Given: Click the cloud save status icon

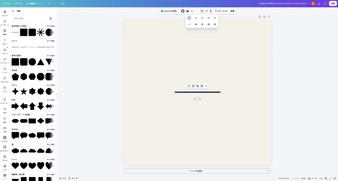Looking at the screenshot, I should point(62,3).
